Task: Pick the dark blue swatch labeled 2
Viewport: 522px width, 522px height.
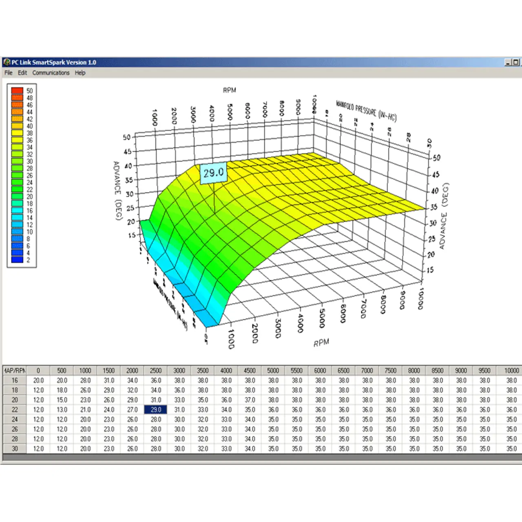Action: click(17, 260)
